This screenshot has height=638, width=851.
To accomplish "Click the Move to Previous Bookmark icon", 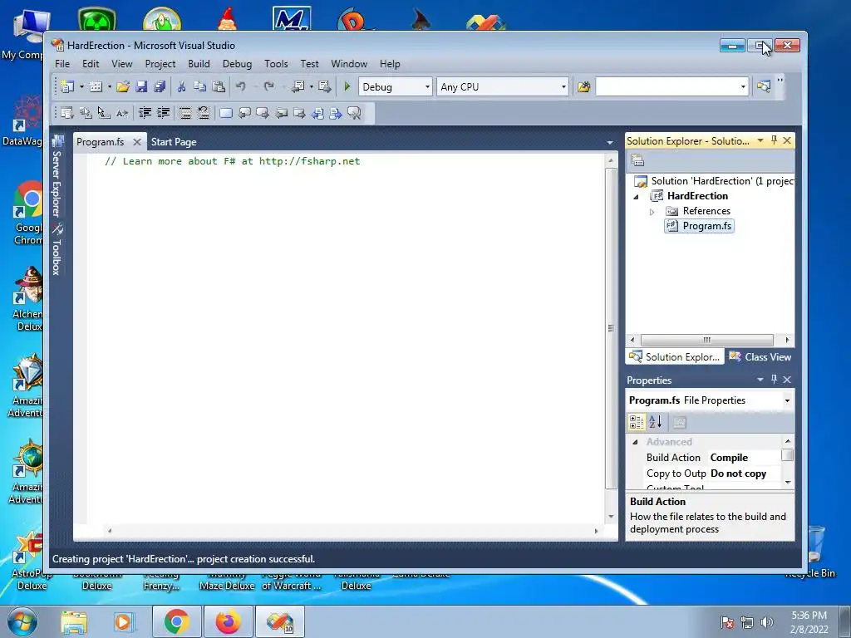I will click(244, 113).
